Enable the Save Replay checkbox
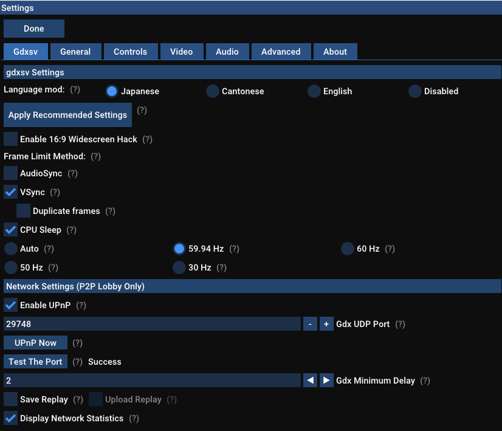This screenshot has height=431, width=502. pyautogui.click(x=11, y=399)
